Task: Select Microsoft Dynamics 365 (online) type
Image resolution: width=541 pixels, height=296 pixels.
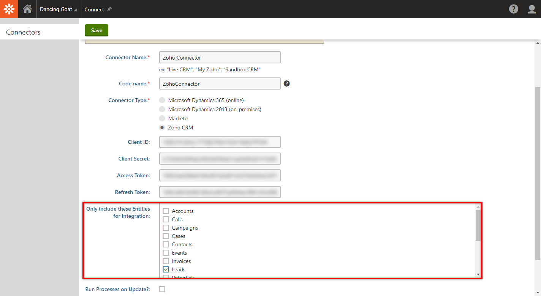Action: click(162, 100)
